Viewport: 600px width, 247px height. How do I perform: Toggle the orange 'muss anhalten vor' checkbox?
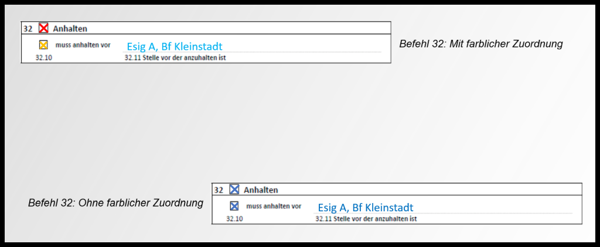click(x=43, y=45)
